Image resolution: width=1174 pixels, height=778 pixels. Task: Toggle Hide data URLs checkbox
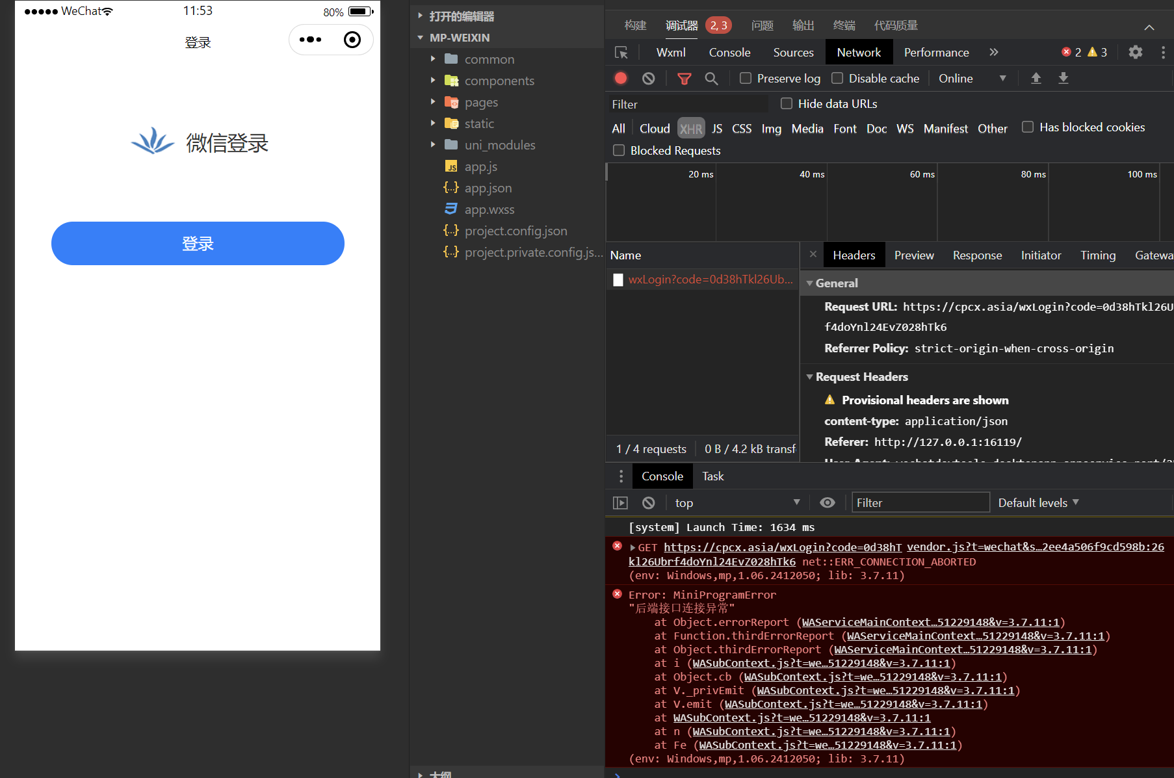(x=787, y=103)
